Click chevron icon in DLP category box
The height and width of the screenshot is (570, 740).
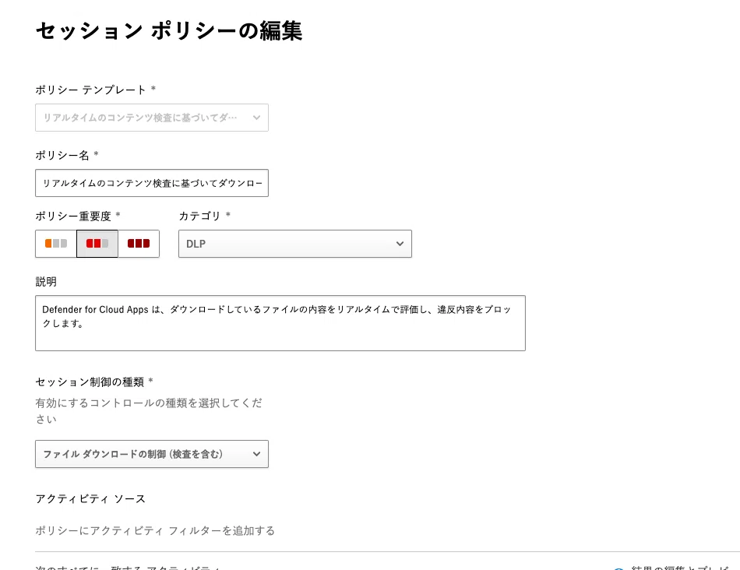400,244
